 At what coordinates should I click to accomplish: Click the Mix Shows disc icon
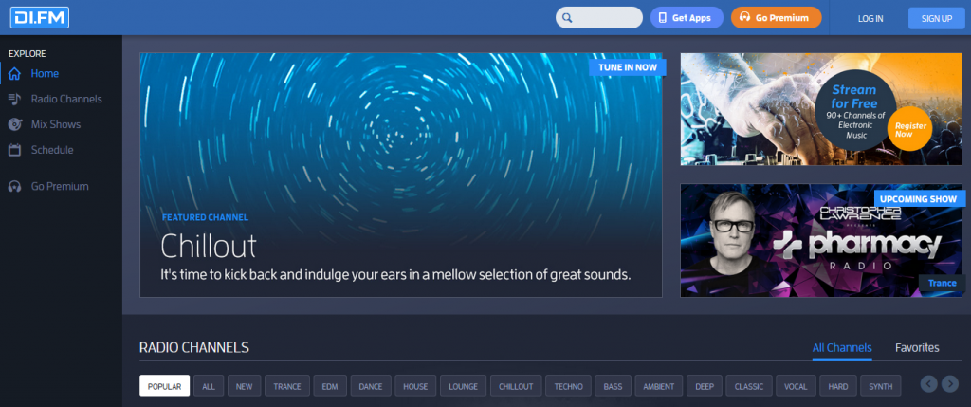15,124
